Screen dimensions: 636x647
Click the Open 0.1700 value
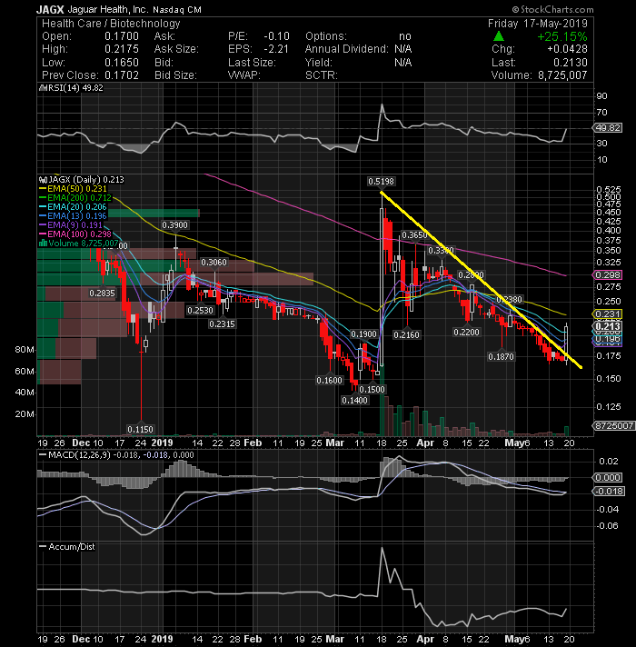(122, 36)
